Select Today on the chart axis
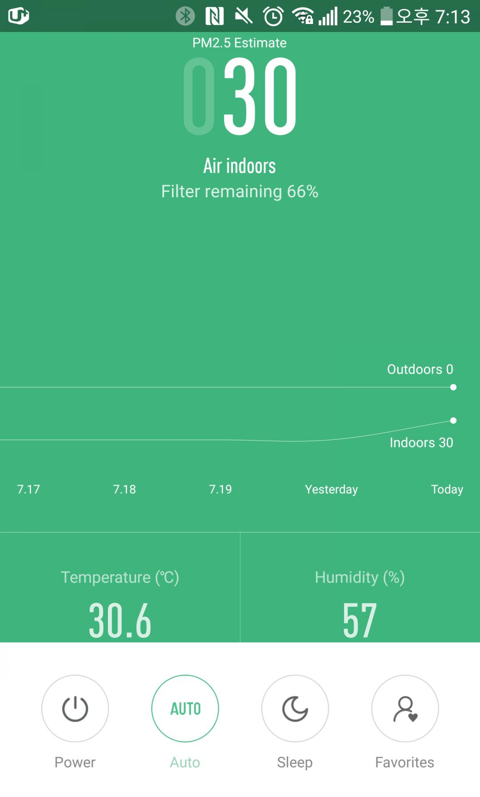 [x=447, y=489]
